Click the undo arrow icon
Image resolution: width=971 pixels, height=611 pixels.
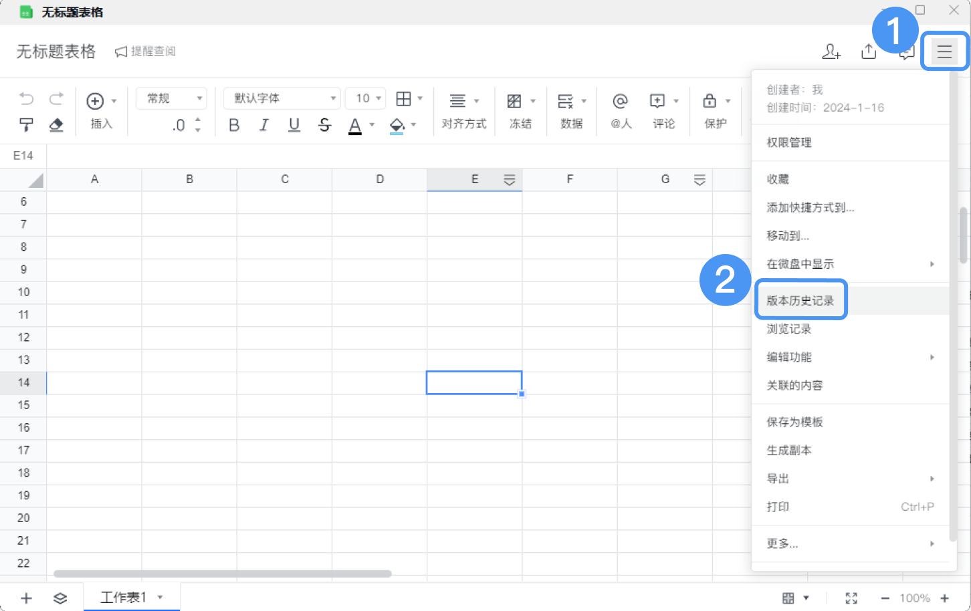(x=26, y=99)
